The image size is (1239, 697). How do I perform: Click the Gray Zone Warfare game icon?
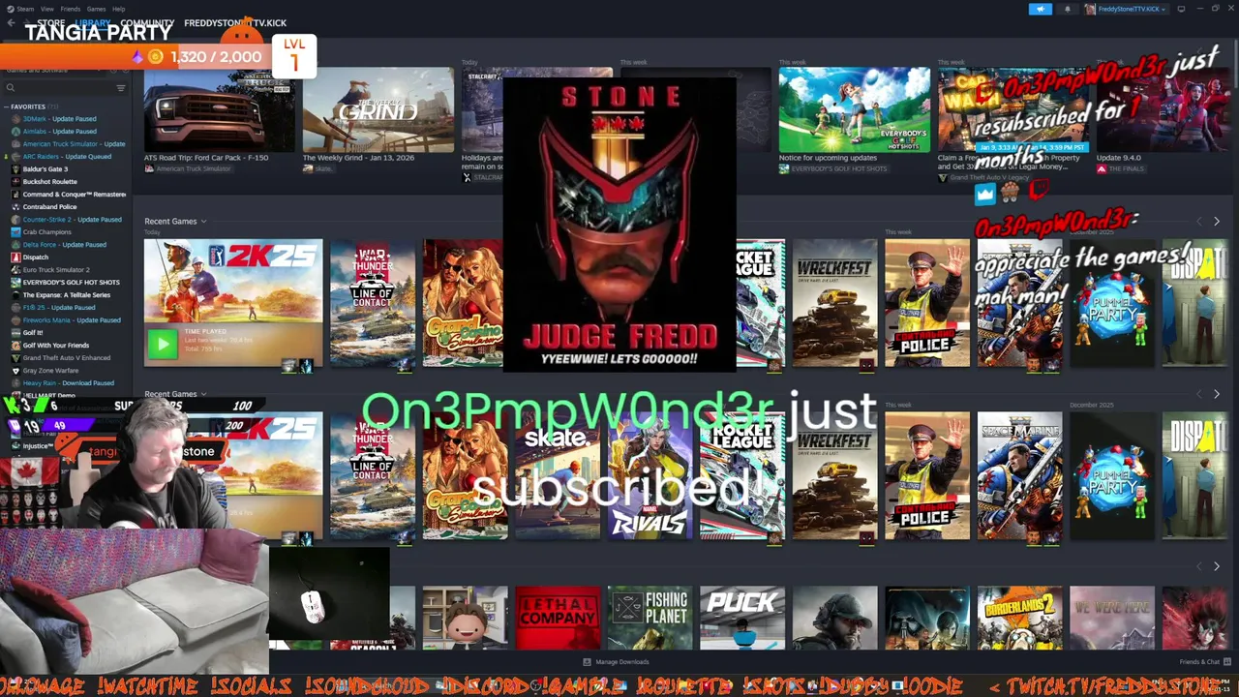click(x=15, y=371)
